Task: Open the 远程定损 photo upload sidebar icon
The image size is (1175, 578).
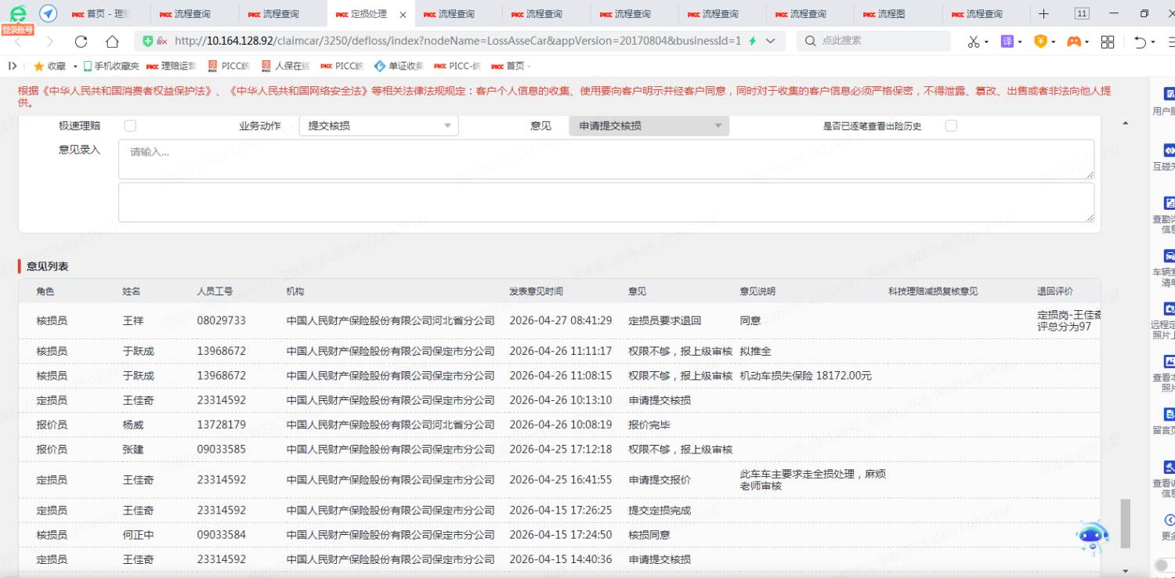Action: (1169, 309)
